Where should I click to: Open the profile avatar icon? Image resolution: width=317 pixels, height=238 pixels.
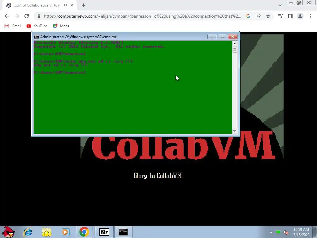300,16
